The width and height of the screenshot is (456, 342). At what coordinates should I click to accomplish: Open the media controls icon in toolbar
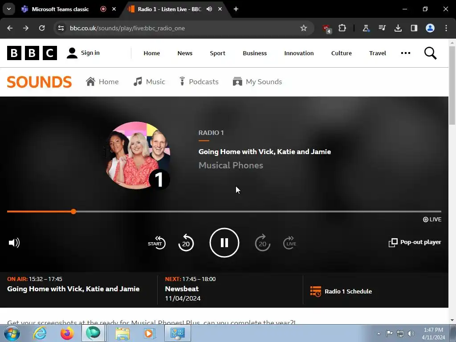[x=382, y=28]
